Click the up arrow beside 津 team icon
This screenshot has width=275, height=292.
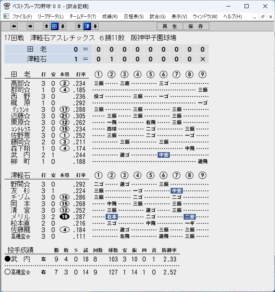click(79, 26)
